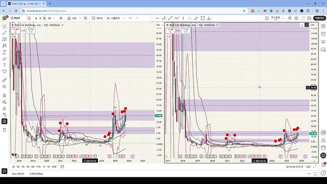
Task: Select the trend line tool in left sidebar
Action: point(4,33)
